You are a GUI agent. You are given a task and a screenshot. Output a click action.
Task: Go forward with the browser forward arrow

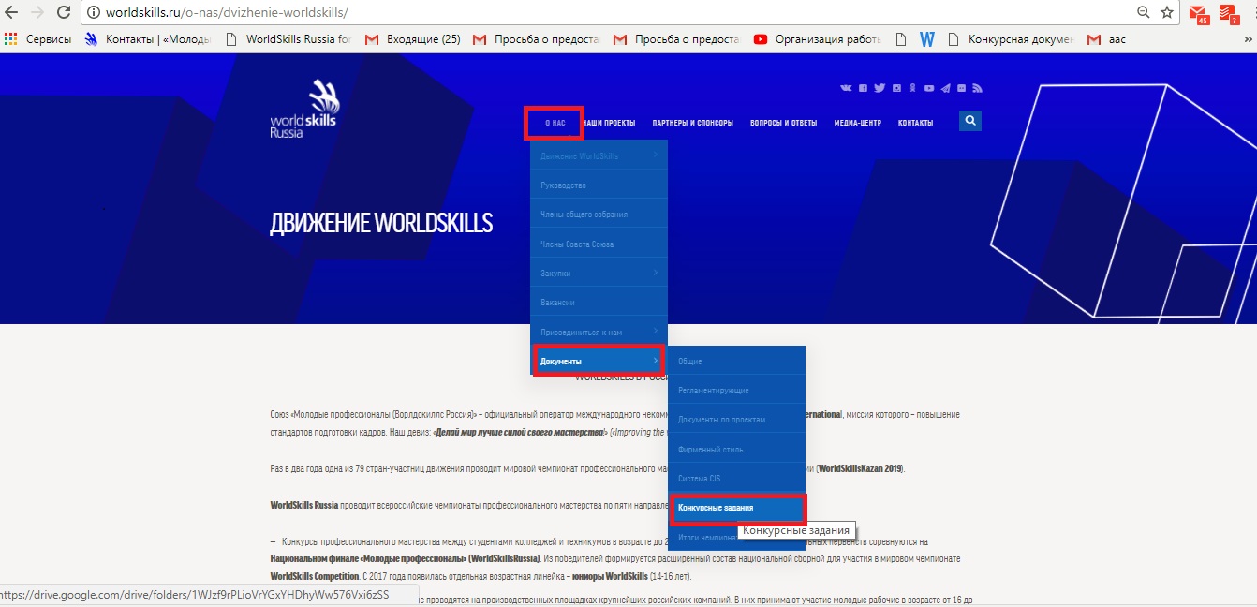pyautogui.click(x=38, y=13)
